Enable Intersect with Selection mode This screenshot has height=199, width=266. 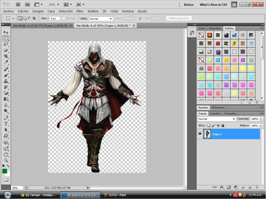pyautogui.click(x=34, y=18)
